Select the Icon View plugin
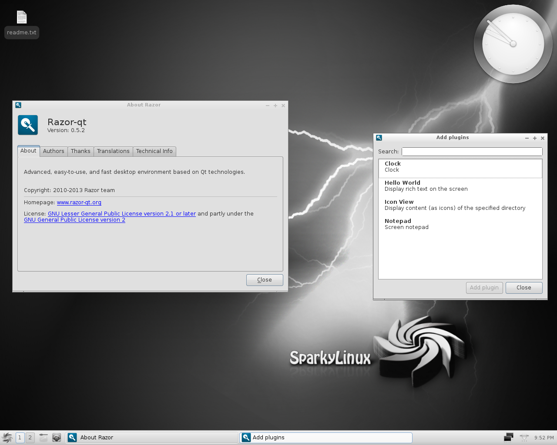557x445 pixels. (x=460, y=206)
